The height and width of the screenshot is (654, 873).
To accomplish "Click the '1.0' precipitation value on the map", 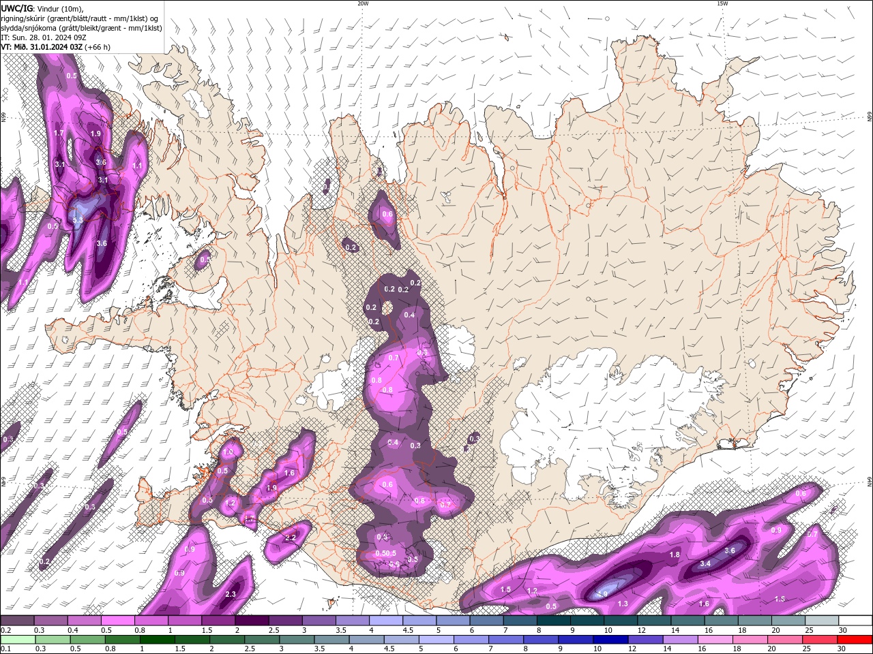I will point(228,452).
